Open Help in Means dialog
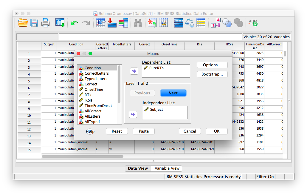307x195 pixels. 90,131
